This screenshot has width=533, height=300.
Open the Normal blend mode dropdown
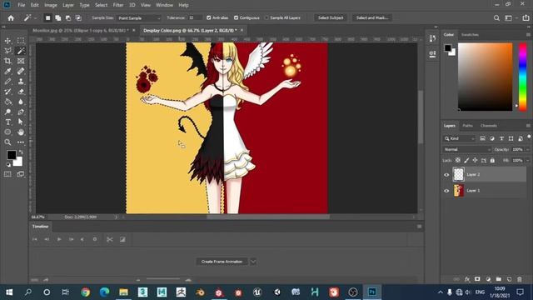point(467,149)
